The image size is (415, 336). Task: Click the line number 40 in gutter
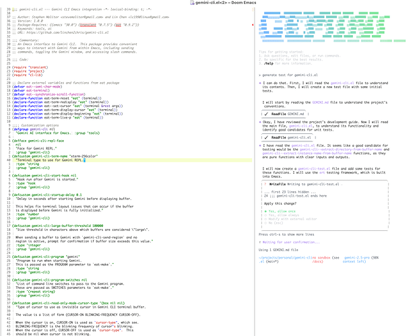pos(8,160)
